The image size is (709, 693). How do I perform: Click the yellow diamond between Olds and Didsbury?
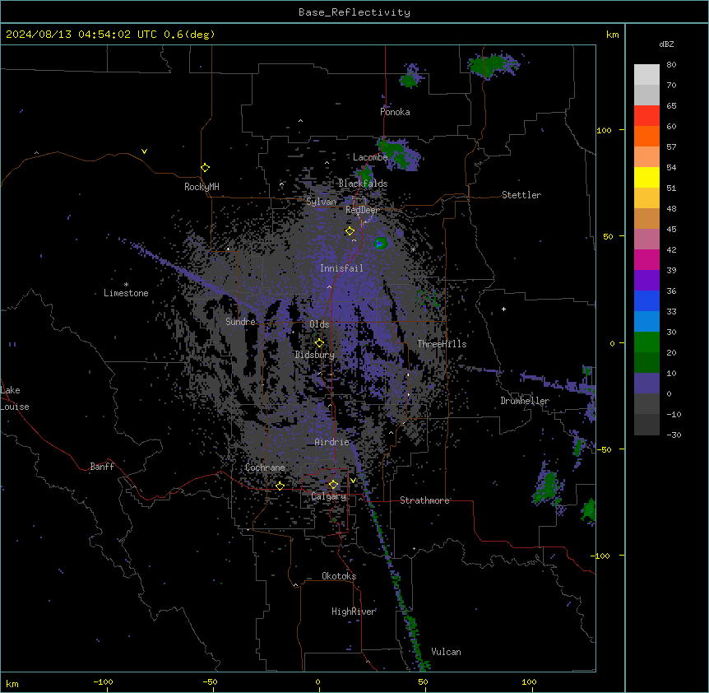point(320,343)
